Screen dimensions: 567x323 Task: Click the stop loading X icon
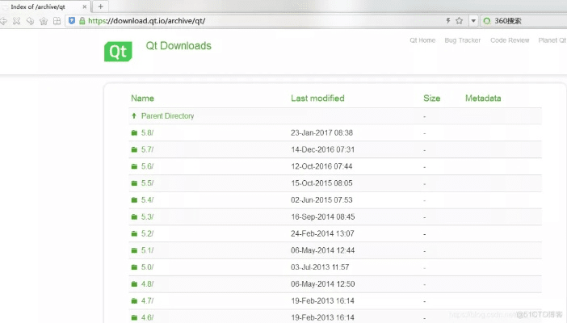(x=17, y=20)
